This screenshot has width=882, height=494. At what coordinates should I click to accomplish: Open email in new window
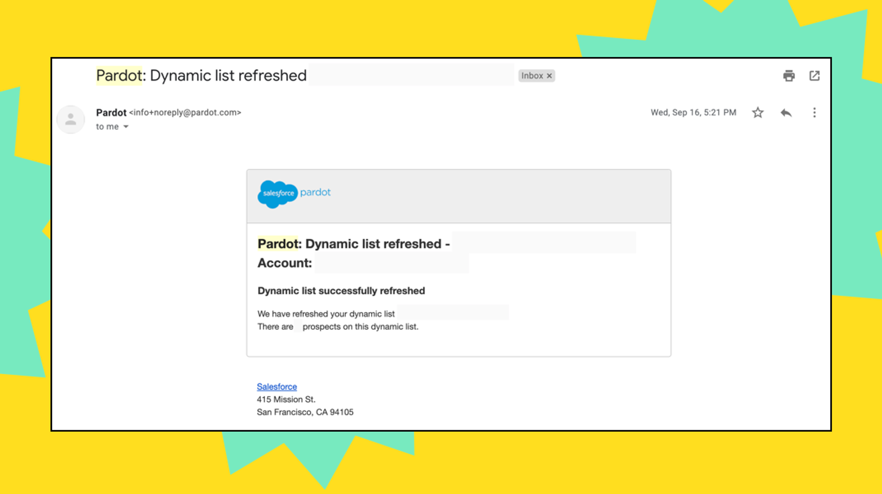pyautogui.click(x=814, y=76)
